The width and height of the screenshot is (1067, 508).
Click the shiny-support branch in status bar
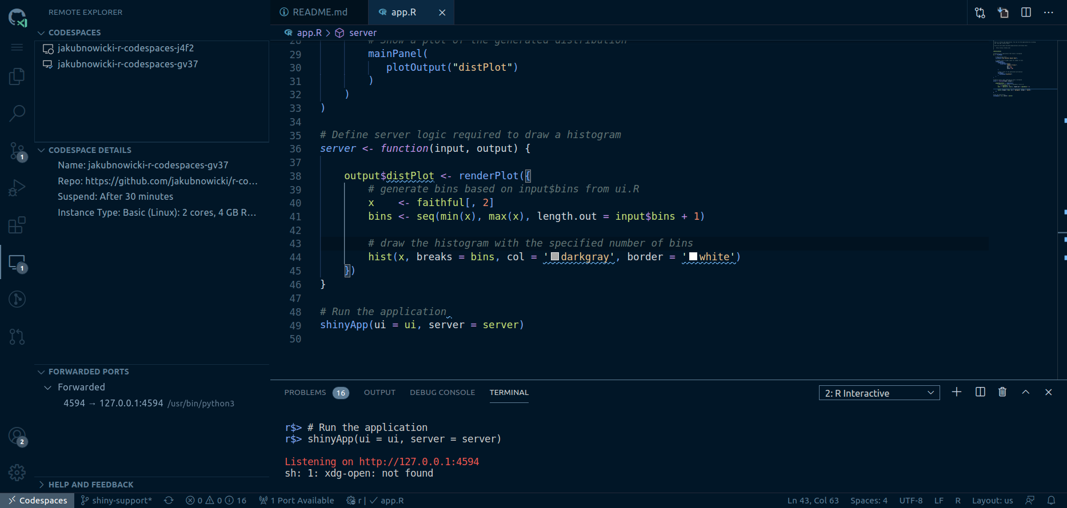click(116, 501)
